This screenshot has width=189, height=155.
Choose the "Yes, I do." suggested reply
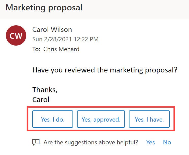tap(53, 119)
